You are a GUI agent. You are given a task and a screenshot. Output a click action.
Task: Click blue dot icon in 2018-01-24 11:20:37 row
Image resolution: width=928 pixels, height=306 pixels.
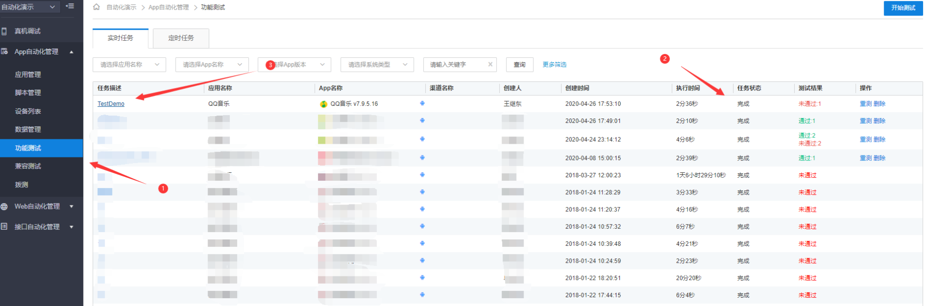click(x=422, y=209)
